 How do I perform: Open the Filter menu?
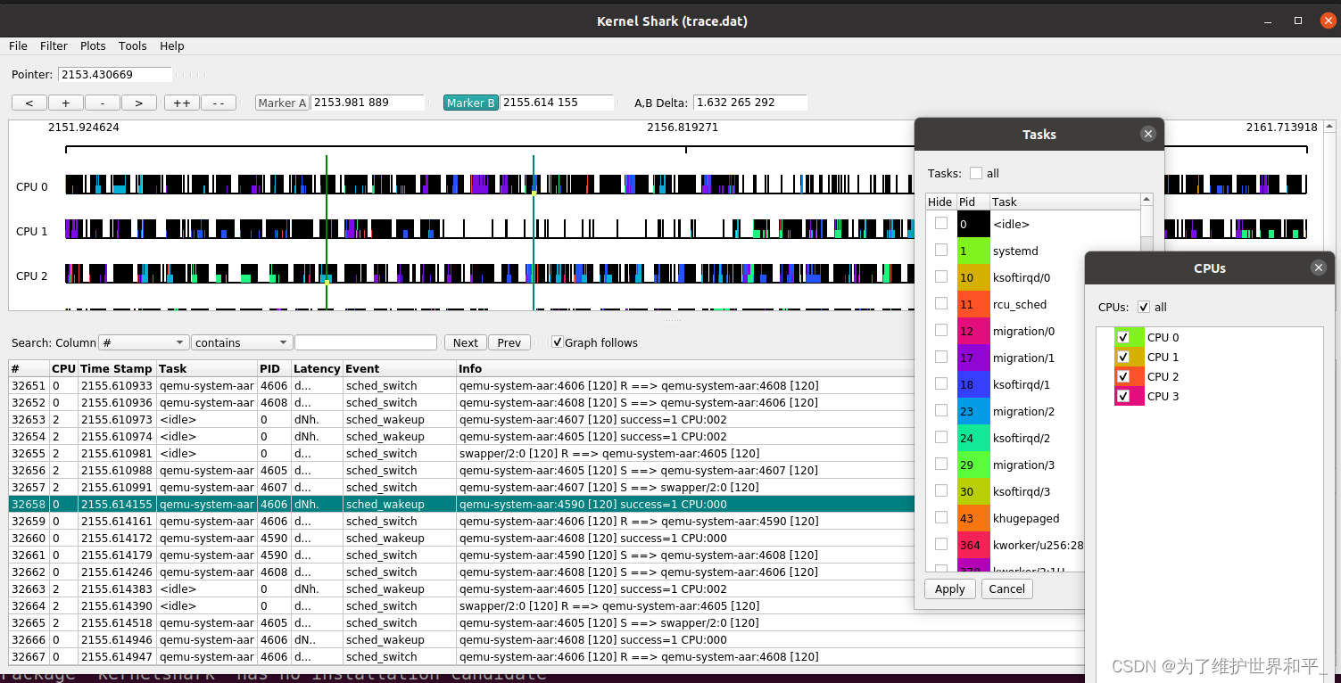54,45
